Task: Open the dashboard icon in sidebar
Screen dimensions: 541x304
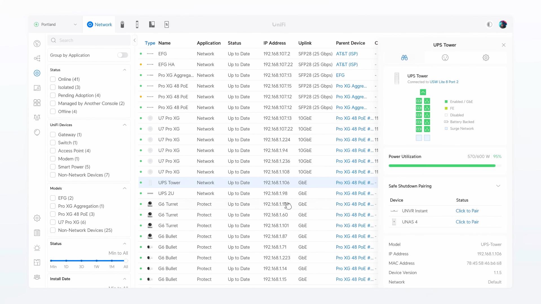Action: click(x=37, y=44)
